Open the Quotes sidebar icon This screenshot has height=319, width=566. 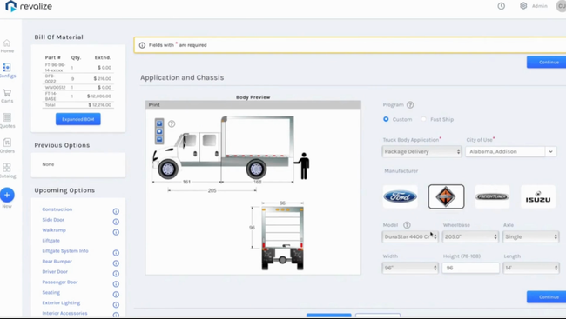pyautogui.click(x=7, y=117)
